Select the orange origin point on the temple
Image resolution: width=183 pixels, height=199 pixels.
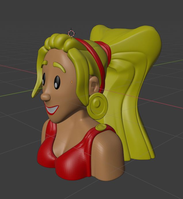click(72, 82)
